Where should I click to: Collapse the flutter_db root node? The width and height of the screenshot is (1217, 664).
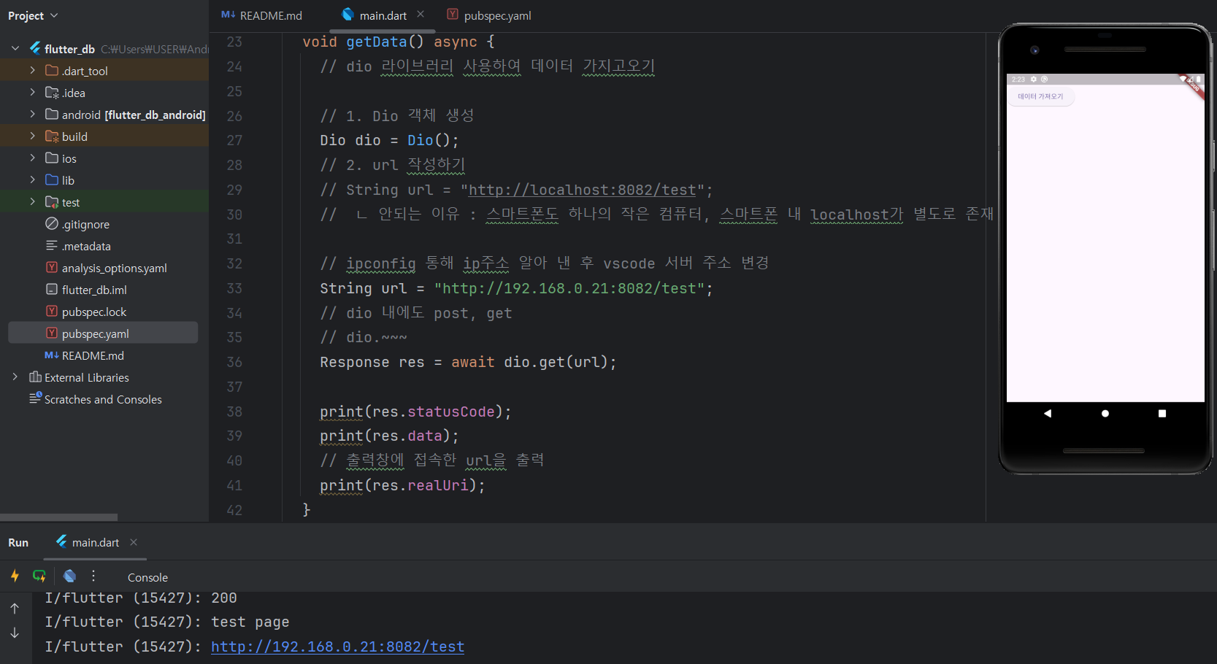15,49
